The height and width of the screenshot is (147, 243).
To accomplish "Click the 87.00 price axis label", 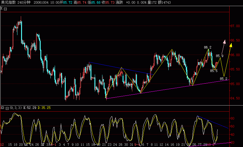I will pyautogui.click(x=235, y=26).
